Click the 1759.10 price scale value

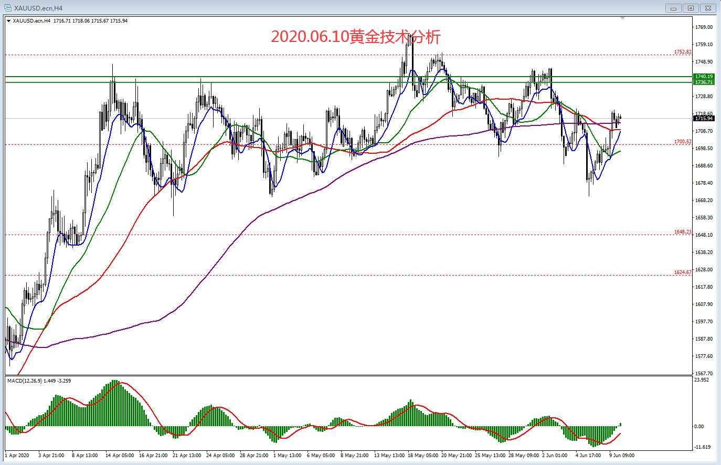[704, 45]
